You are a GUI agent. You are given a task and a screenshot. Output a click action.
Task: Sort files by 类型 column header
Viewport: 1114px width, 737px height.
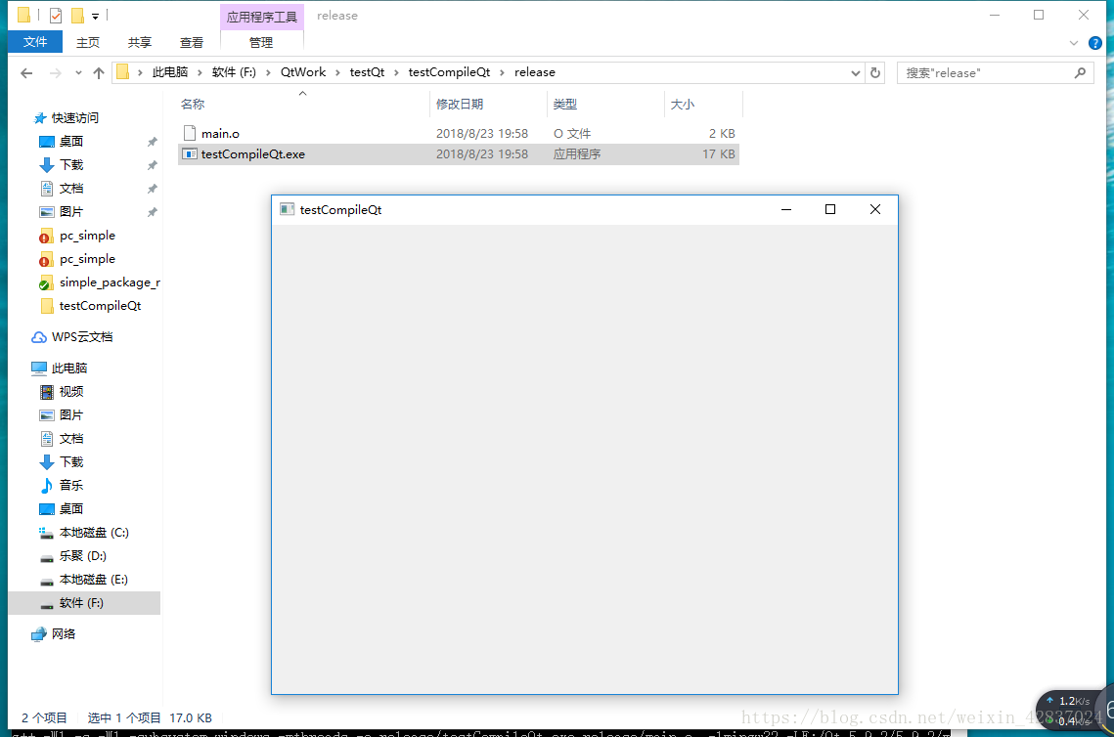[x=564, y=105]
